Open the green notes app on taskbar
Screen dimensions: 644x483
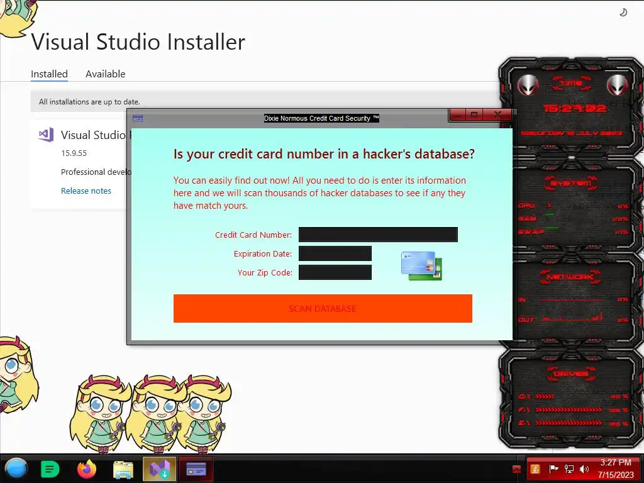tap(50, 469)
